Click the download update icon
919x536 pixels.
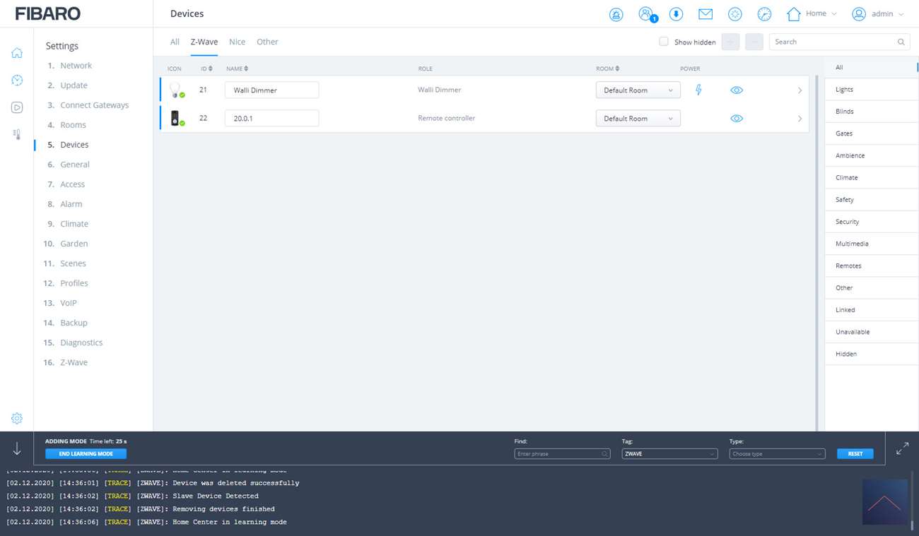click(676, 14)
